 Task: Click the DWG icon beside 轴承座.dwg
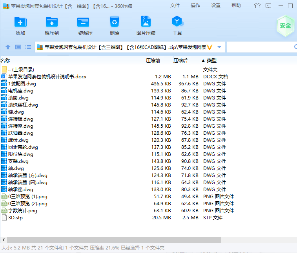tap(4, 189)
